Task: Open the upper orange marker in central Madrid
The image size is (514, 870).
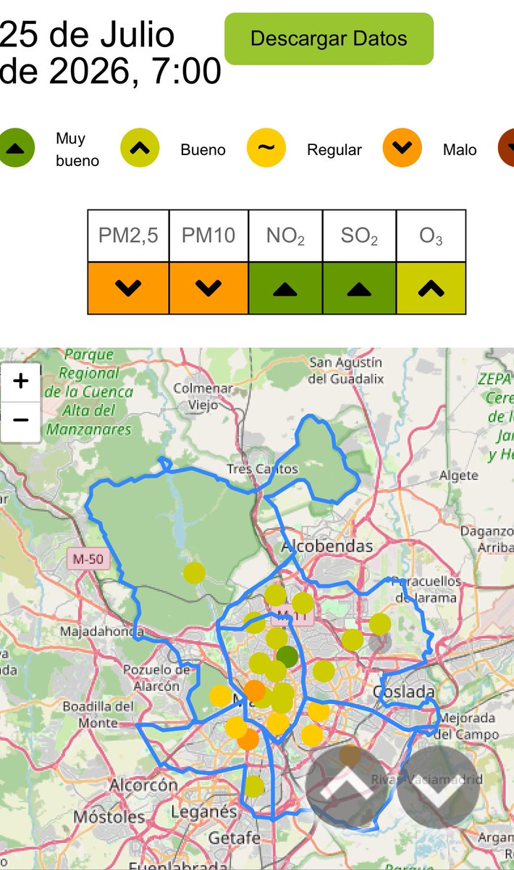Action: pyautogui.click(x=255, y=690)
